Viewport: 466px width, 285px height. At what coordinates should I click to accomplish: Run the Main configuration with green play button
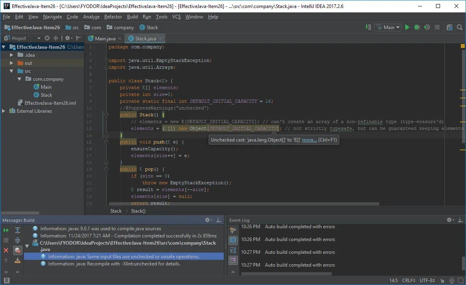tap(407, 28)
